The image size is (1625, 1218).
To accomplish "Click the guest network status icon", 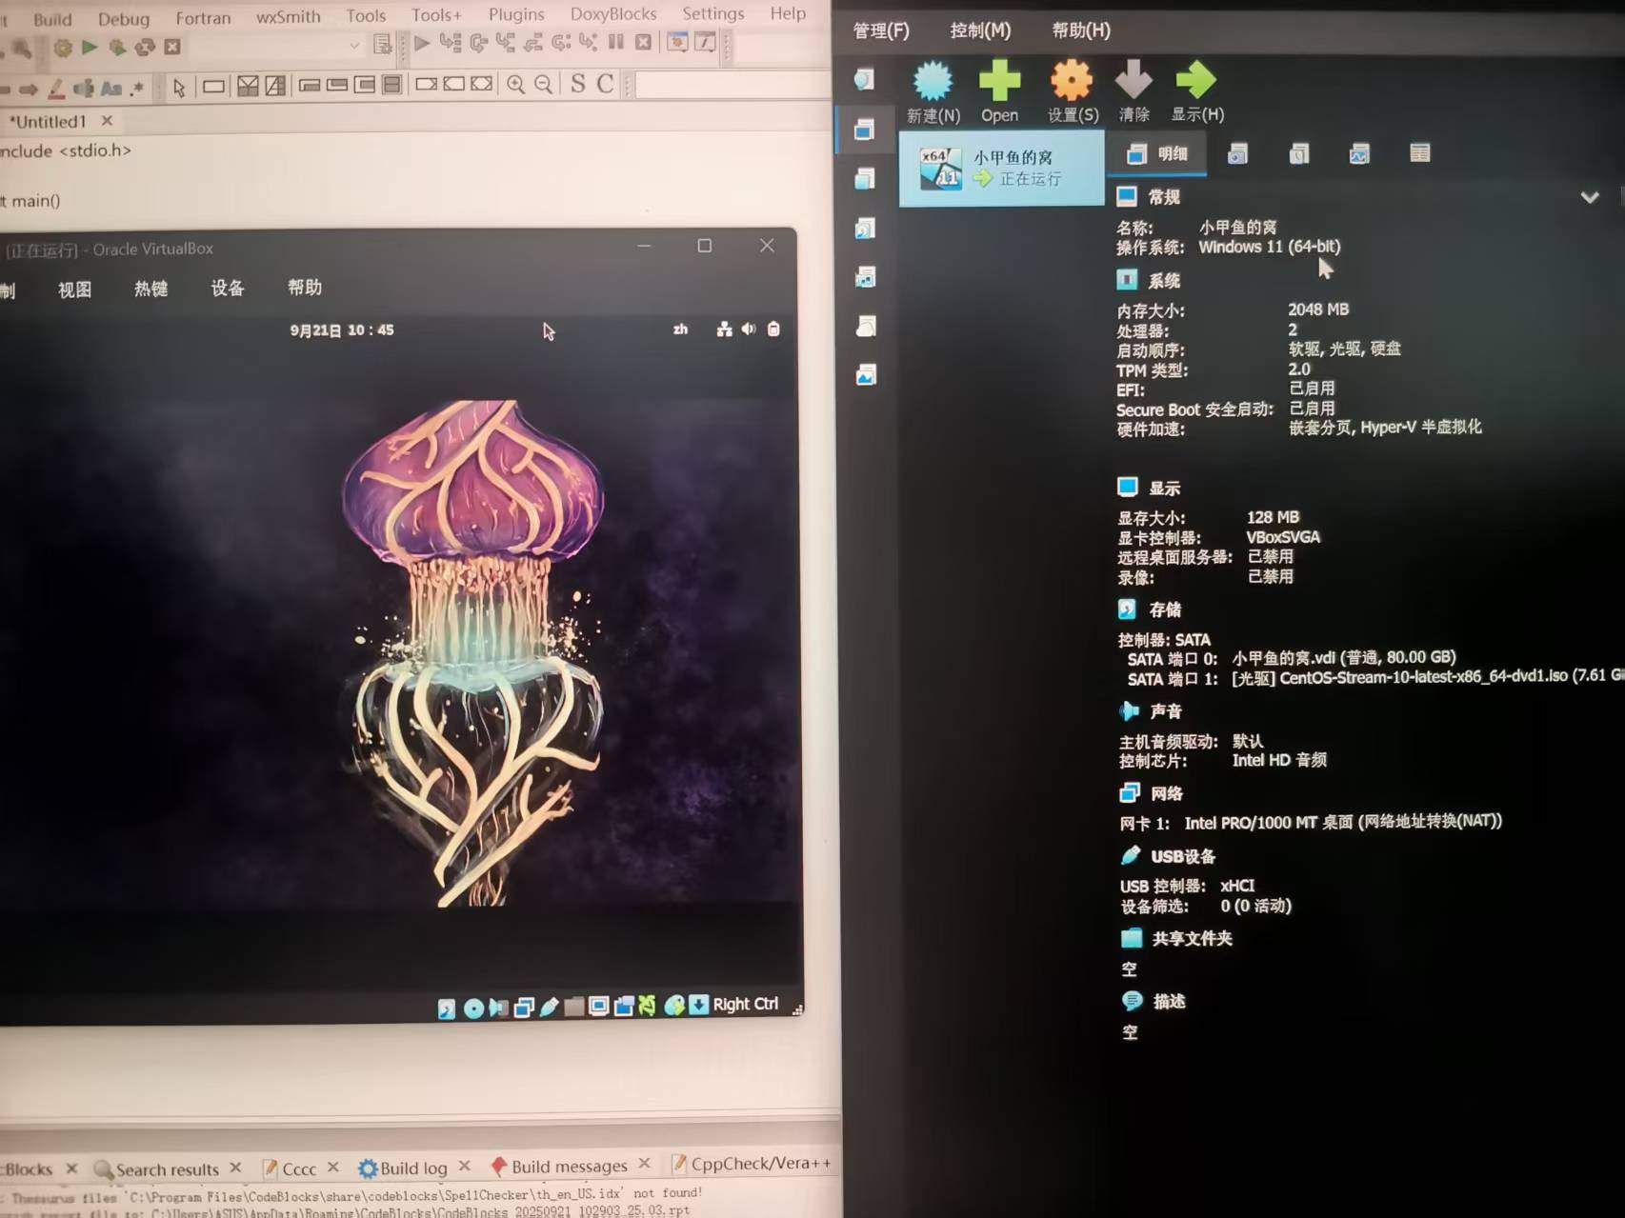I will pyautogui.click(x=724, y=329).
